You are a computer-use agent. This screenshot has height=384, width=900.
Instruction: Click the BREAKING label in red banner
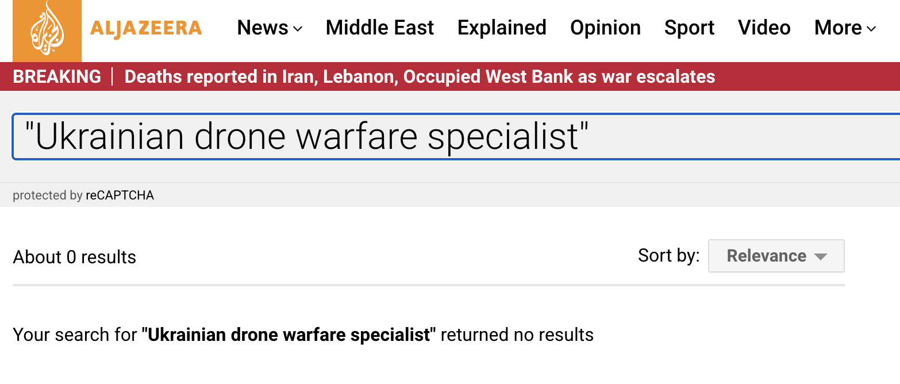pyautogui.click(x=57, y=76)
